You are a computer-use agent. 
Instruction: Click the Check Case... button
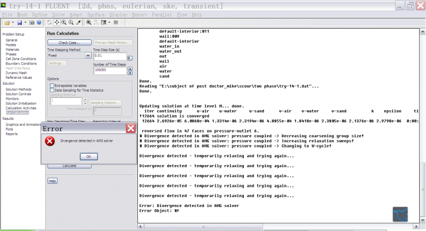[69, 43]
